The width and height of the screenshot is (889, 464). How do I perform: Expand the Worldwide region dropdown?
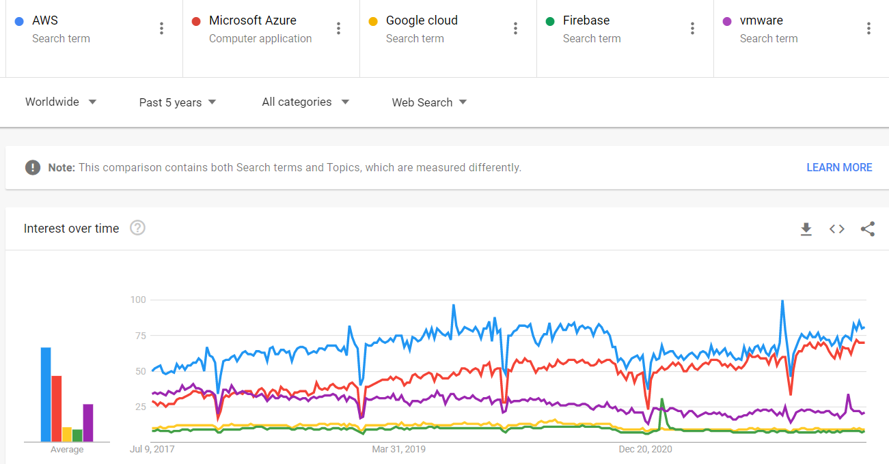(61, 102)
